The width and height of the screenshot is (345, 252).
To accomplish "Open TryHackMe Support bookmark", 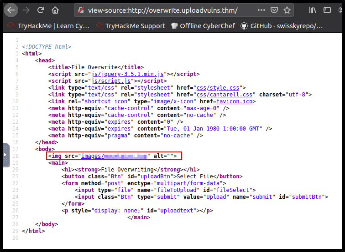I will pyautogui.click(x=131, y=26).
